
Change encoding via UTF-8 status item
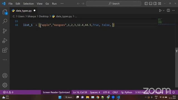point(106,92)
